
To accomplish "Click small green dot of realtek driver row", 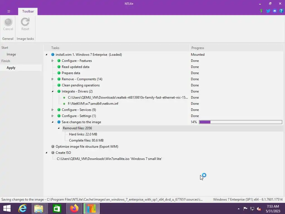I will [64, 98].
